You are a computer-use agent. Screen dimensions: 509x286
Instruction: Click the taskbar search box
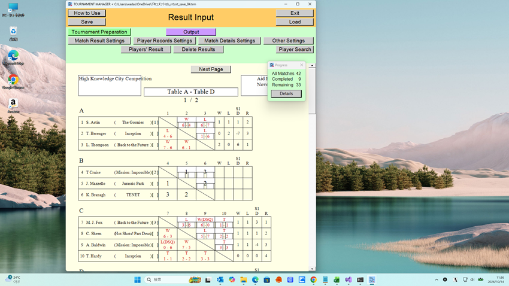[173, 279]
